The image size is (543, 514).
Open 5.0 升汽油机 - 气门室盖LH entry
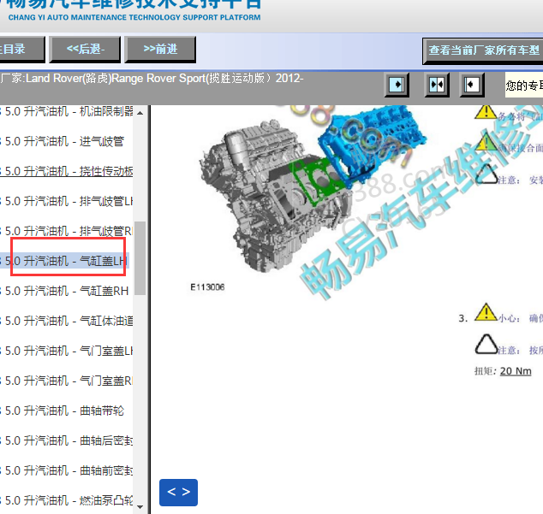click(x=67, y=351)
